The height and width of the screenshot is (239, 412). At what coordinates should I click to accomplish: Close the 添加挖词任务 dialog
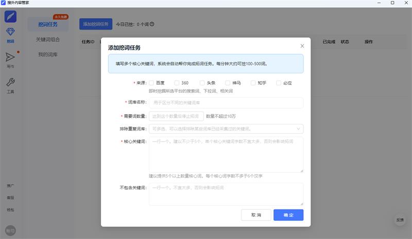tap(302, 46)
